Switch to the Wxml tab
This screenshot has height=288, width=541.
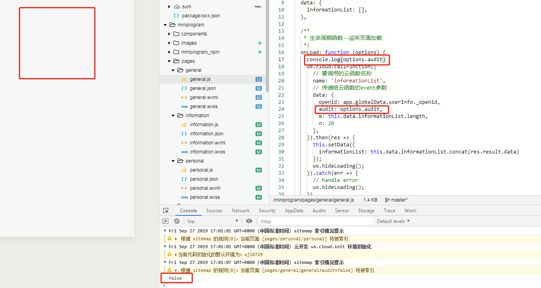[410, 211]
